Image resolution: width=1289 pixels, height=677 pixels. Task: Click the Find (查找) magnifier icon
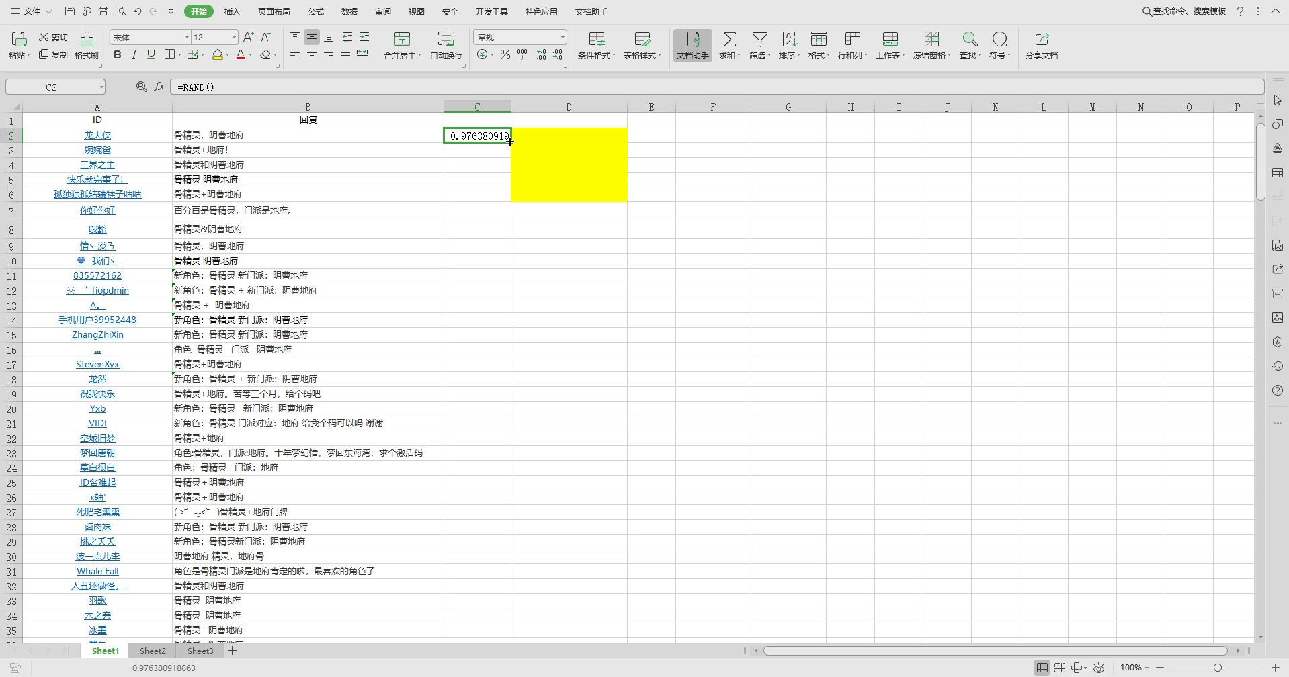point(969,39)
